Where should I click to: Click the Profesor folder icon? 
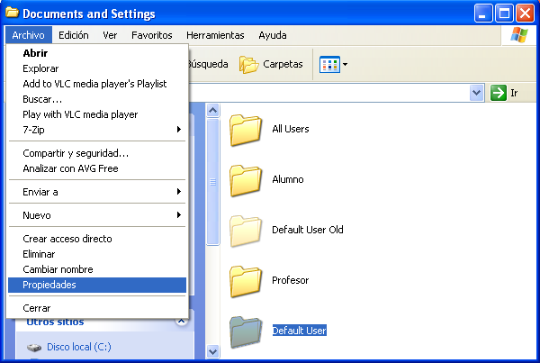(245, 281)
